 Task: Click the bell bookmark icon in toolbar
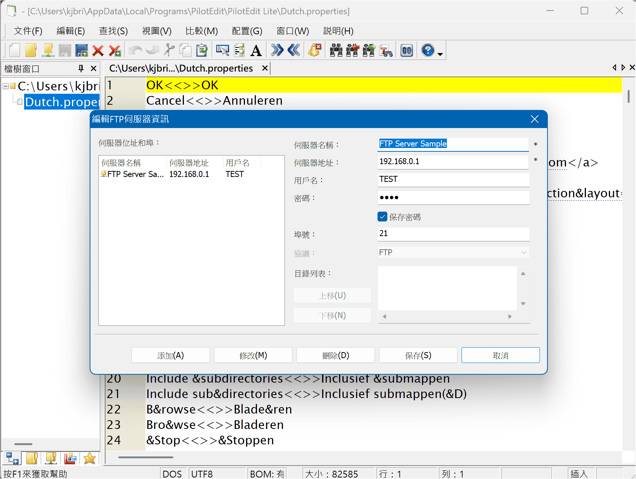[314, 50]
